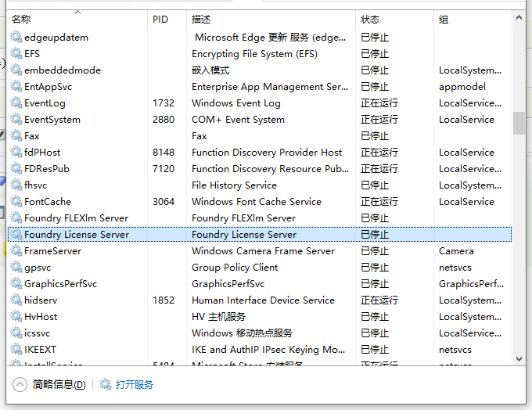Click the vertical scrollbar thumb
This screenshot has width=532, height=410.
[x=519, y=123]
